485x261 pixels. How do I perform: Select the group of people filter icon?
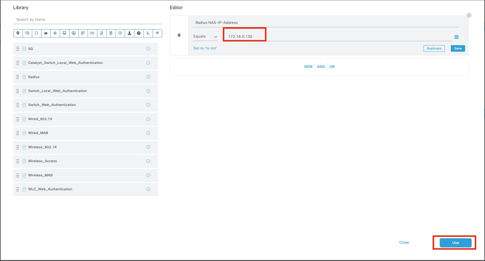click(46, 33)
